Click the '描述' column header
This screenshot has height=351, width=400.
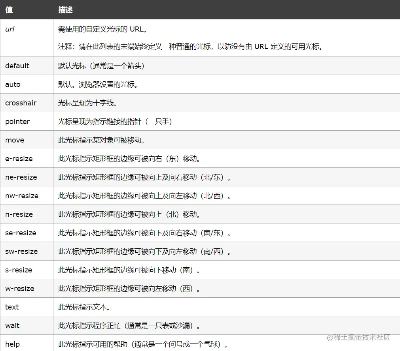point(227,9)
